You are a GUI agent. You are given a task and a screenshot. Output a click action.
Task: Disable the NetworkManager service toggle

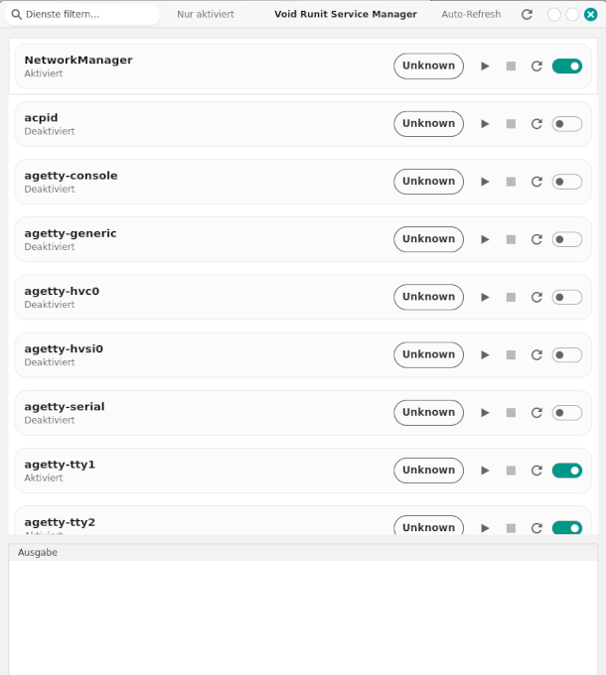coord(567,67)
